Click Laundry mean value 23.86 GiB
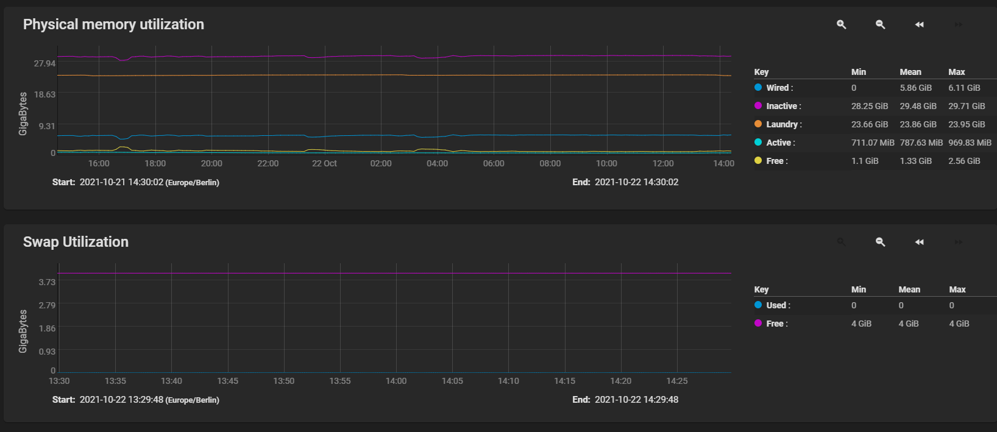Screen dimensions: 997x432 918,124
